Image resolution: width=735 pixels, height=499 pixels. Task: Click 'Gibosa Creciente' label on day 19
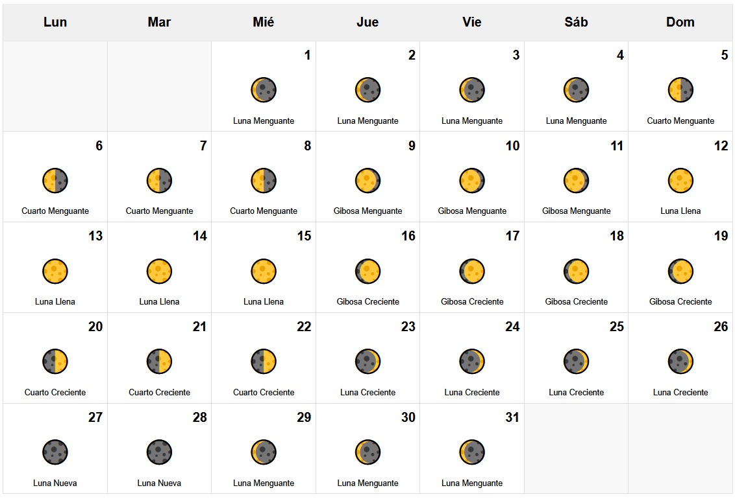point(680,301)
